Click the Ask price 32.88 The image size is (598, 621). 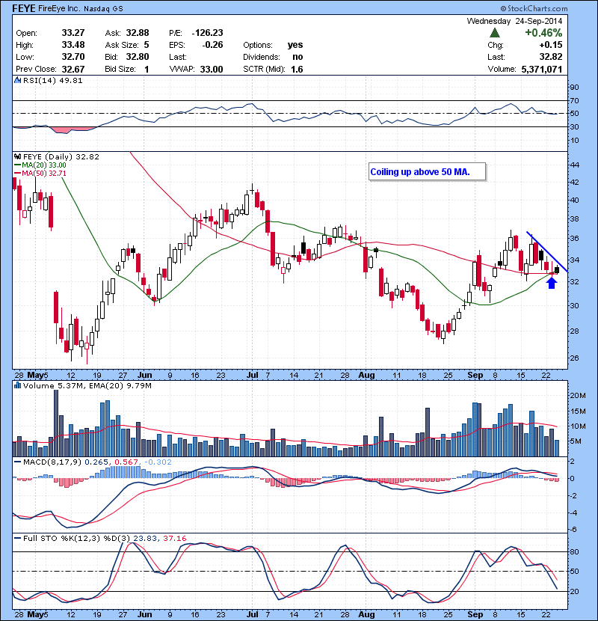pyautogui.click(x=138, y=33)
